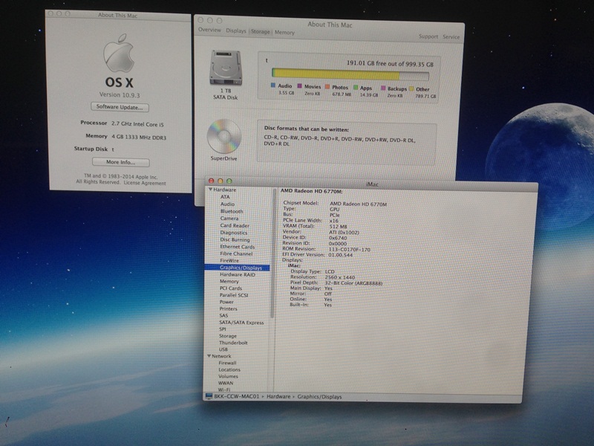Collapse the Hardware section in the sidebar
Screen dimensions: 594x446
210,190
